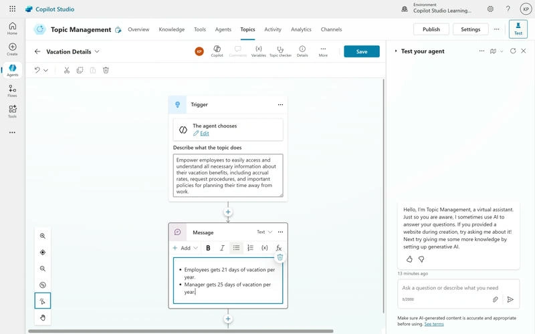The width and height of the screenshot is (535, 334).
Task: Open Copilot in the topic toolbar
Action: (217, 51)
